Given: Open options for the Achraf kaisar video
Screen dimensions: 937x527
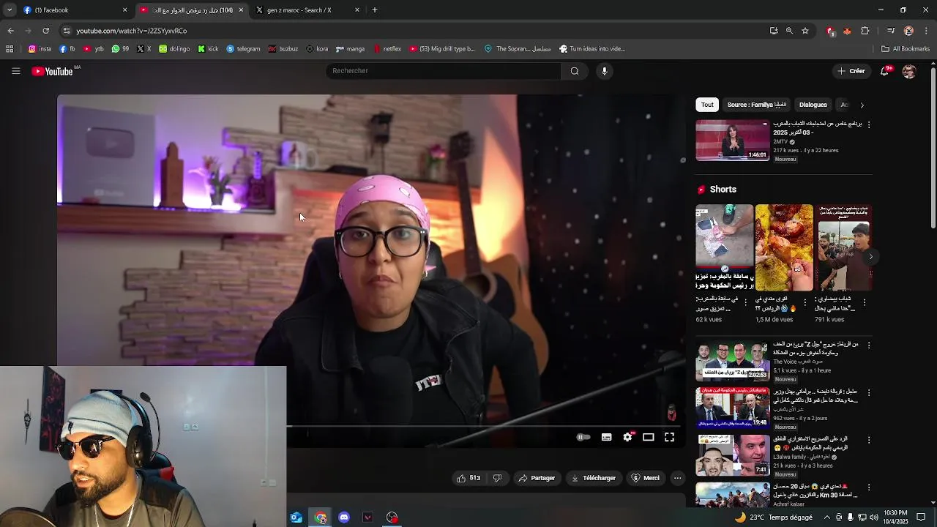Looking at the screenshot, I should [x=869, y=487].
